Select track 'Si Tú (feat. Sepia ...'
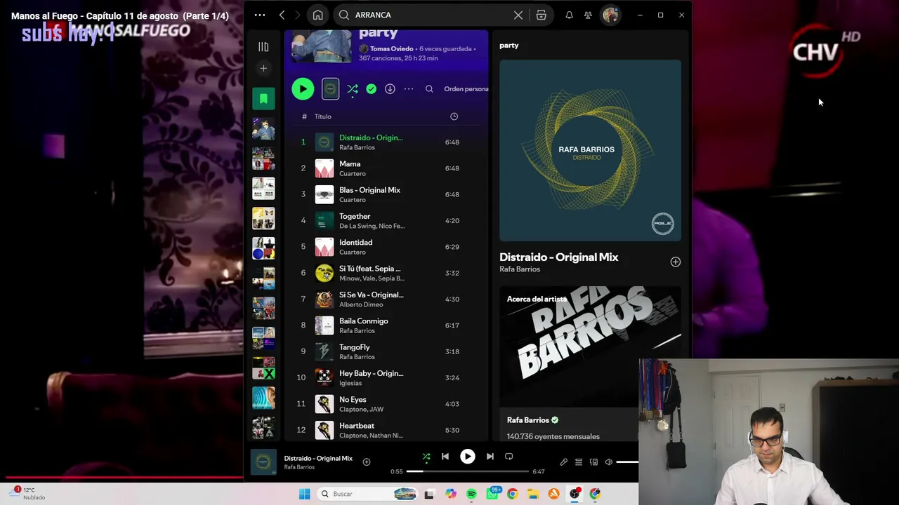The height and width of the screenshot is (505, 899). (385, 273)
